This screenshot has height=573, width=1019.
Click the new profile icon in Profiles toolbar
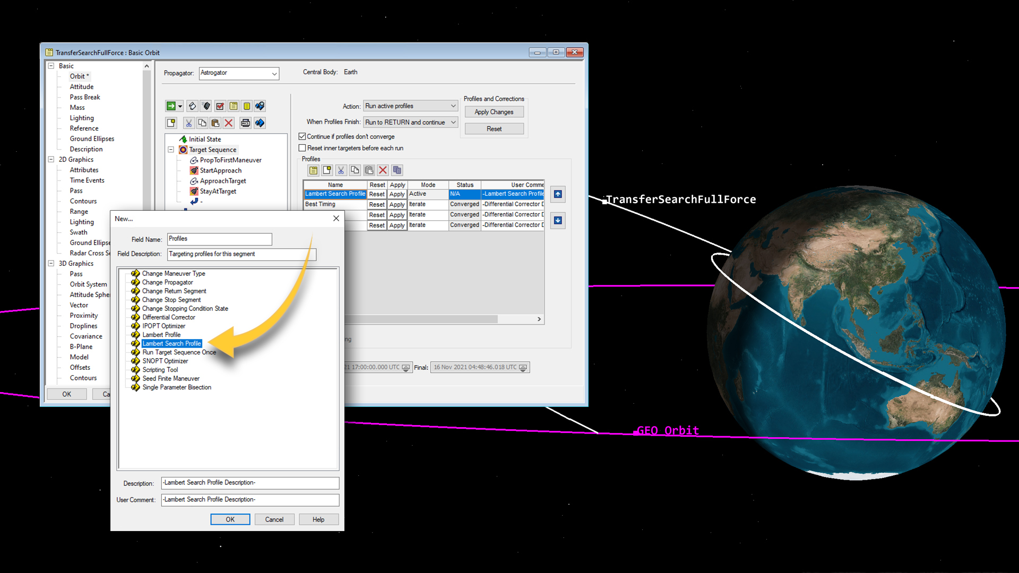coord(327,170)
